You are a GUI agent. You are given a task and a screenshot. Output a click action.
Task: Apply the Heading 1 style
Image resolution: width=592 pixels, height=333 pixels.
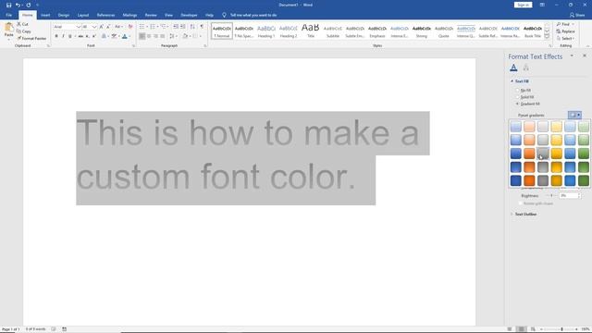point(266,31)
